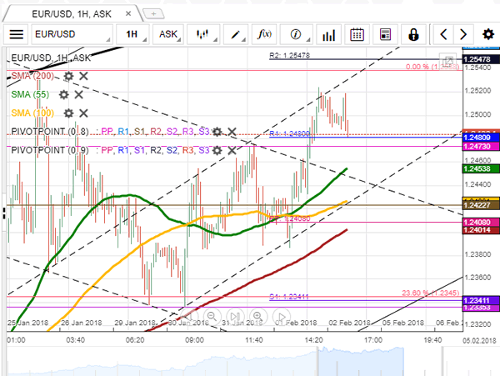Open the calendar date picker icon
This screenshot has width=500, height=376.
coord(357,34)
